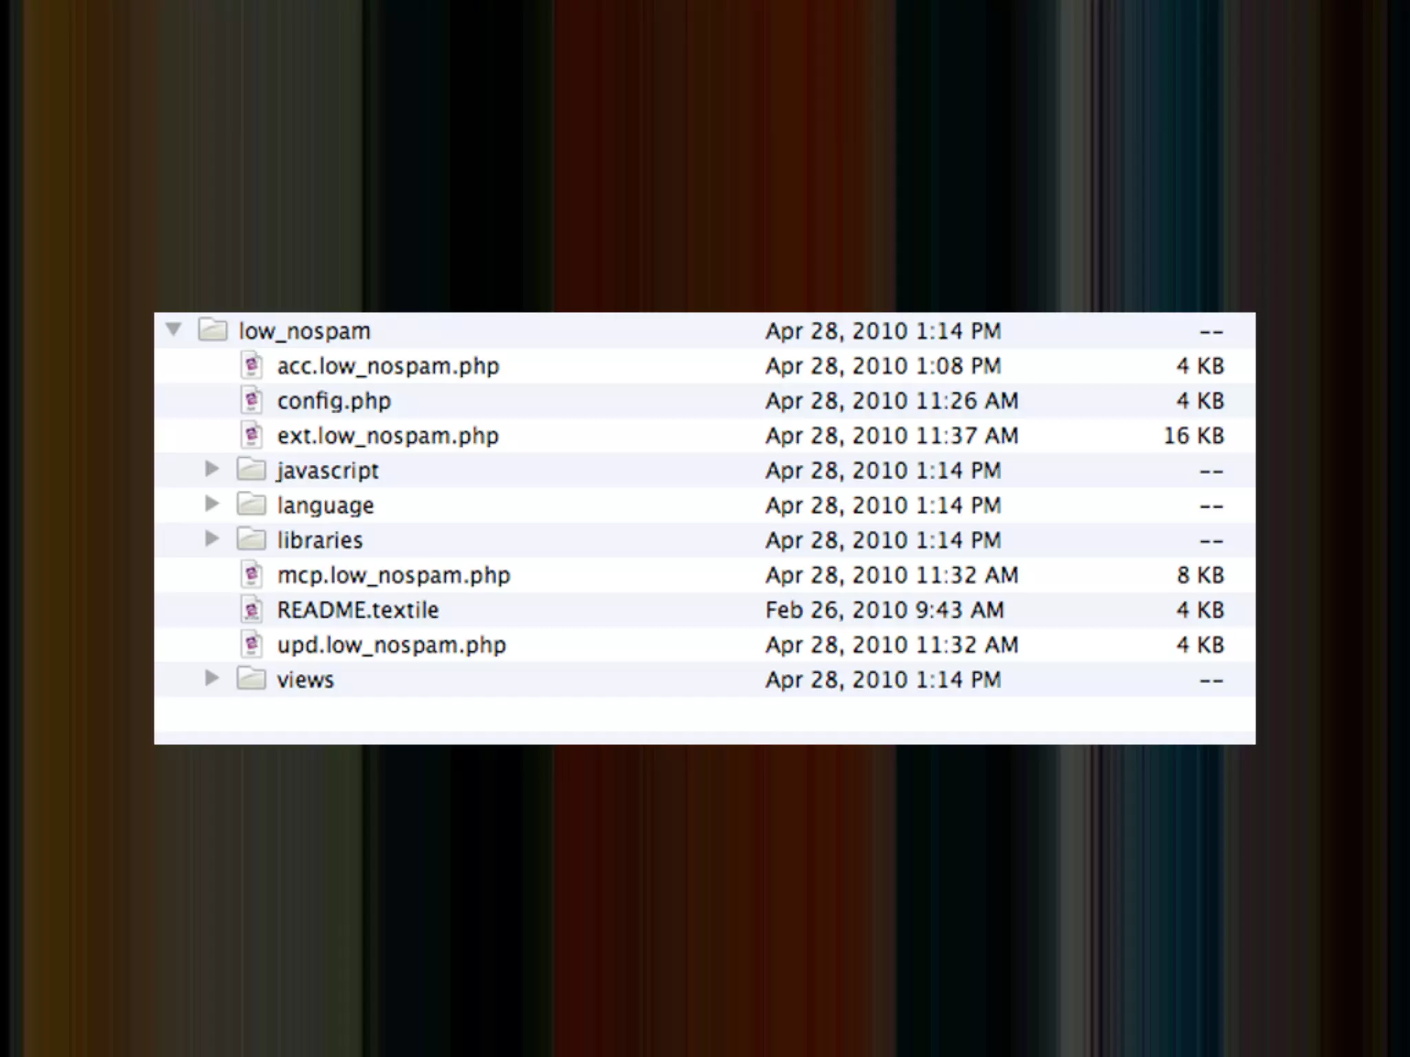Select the config.php file name
Screen dimensions: 1410x1057
[334, 401]
